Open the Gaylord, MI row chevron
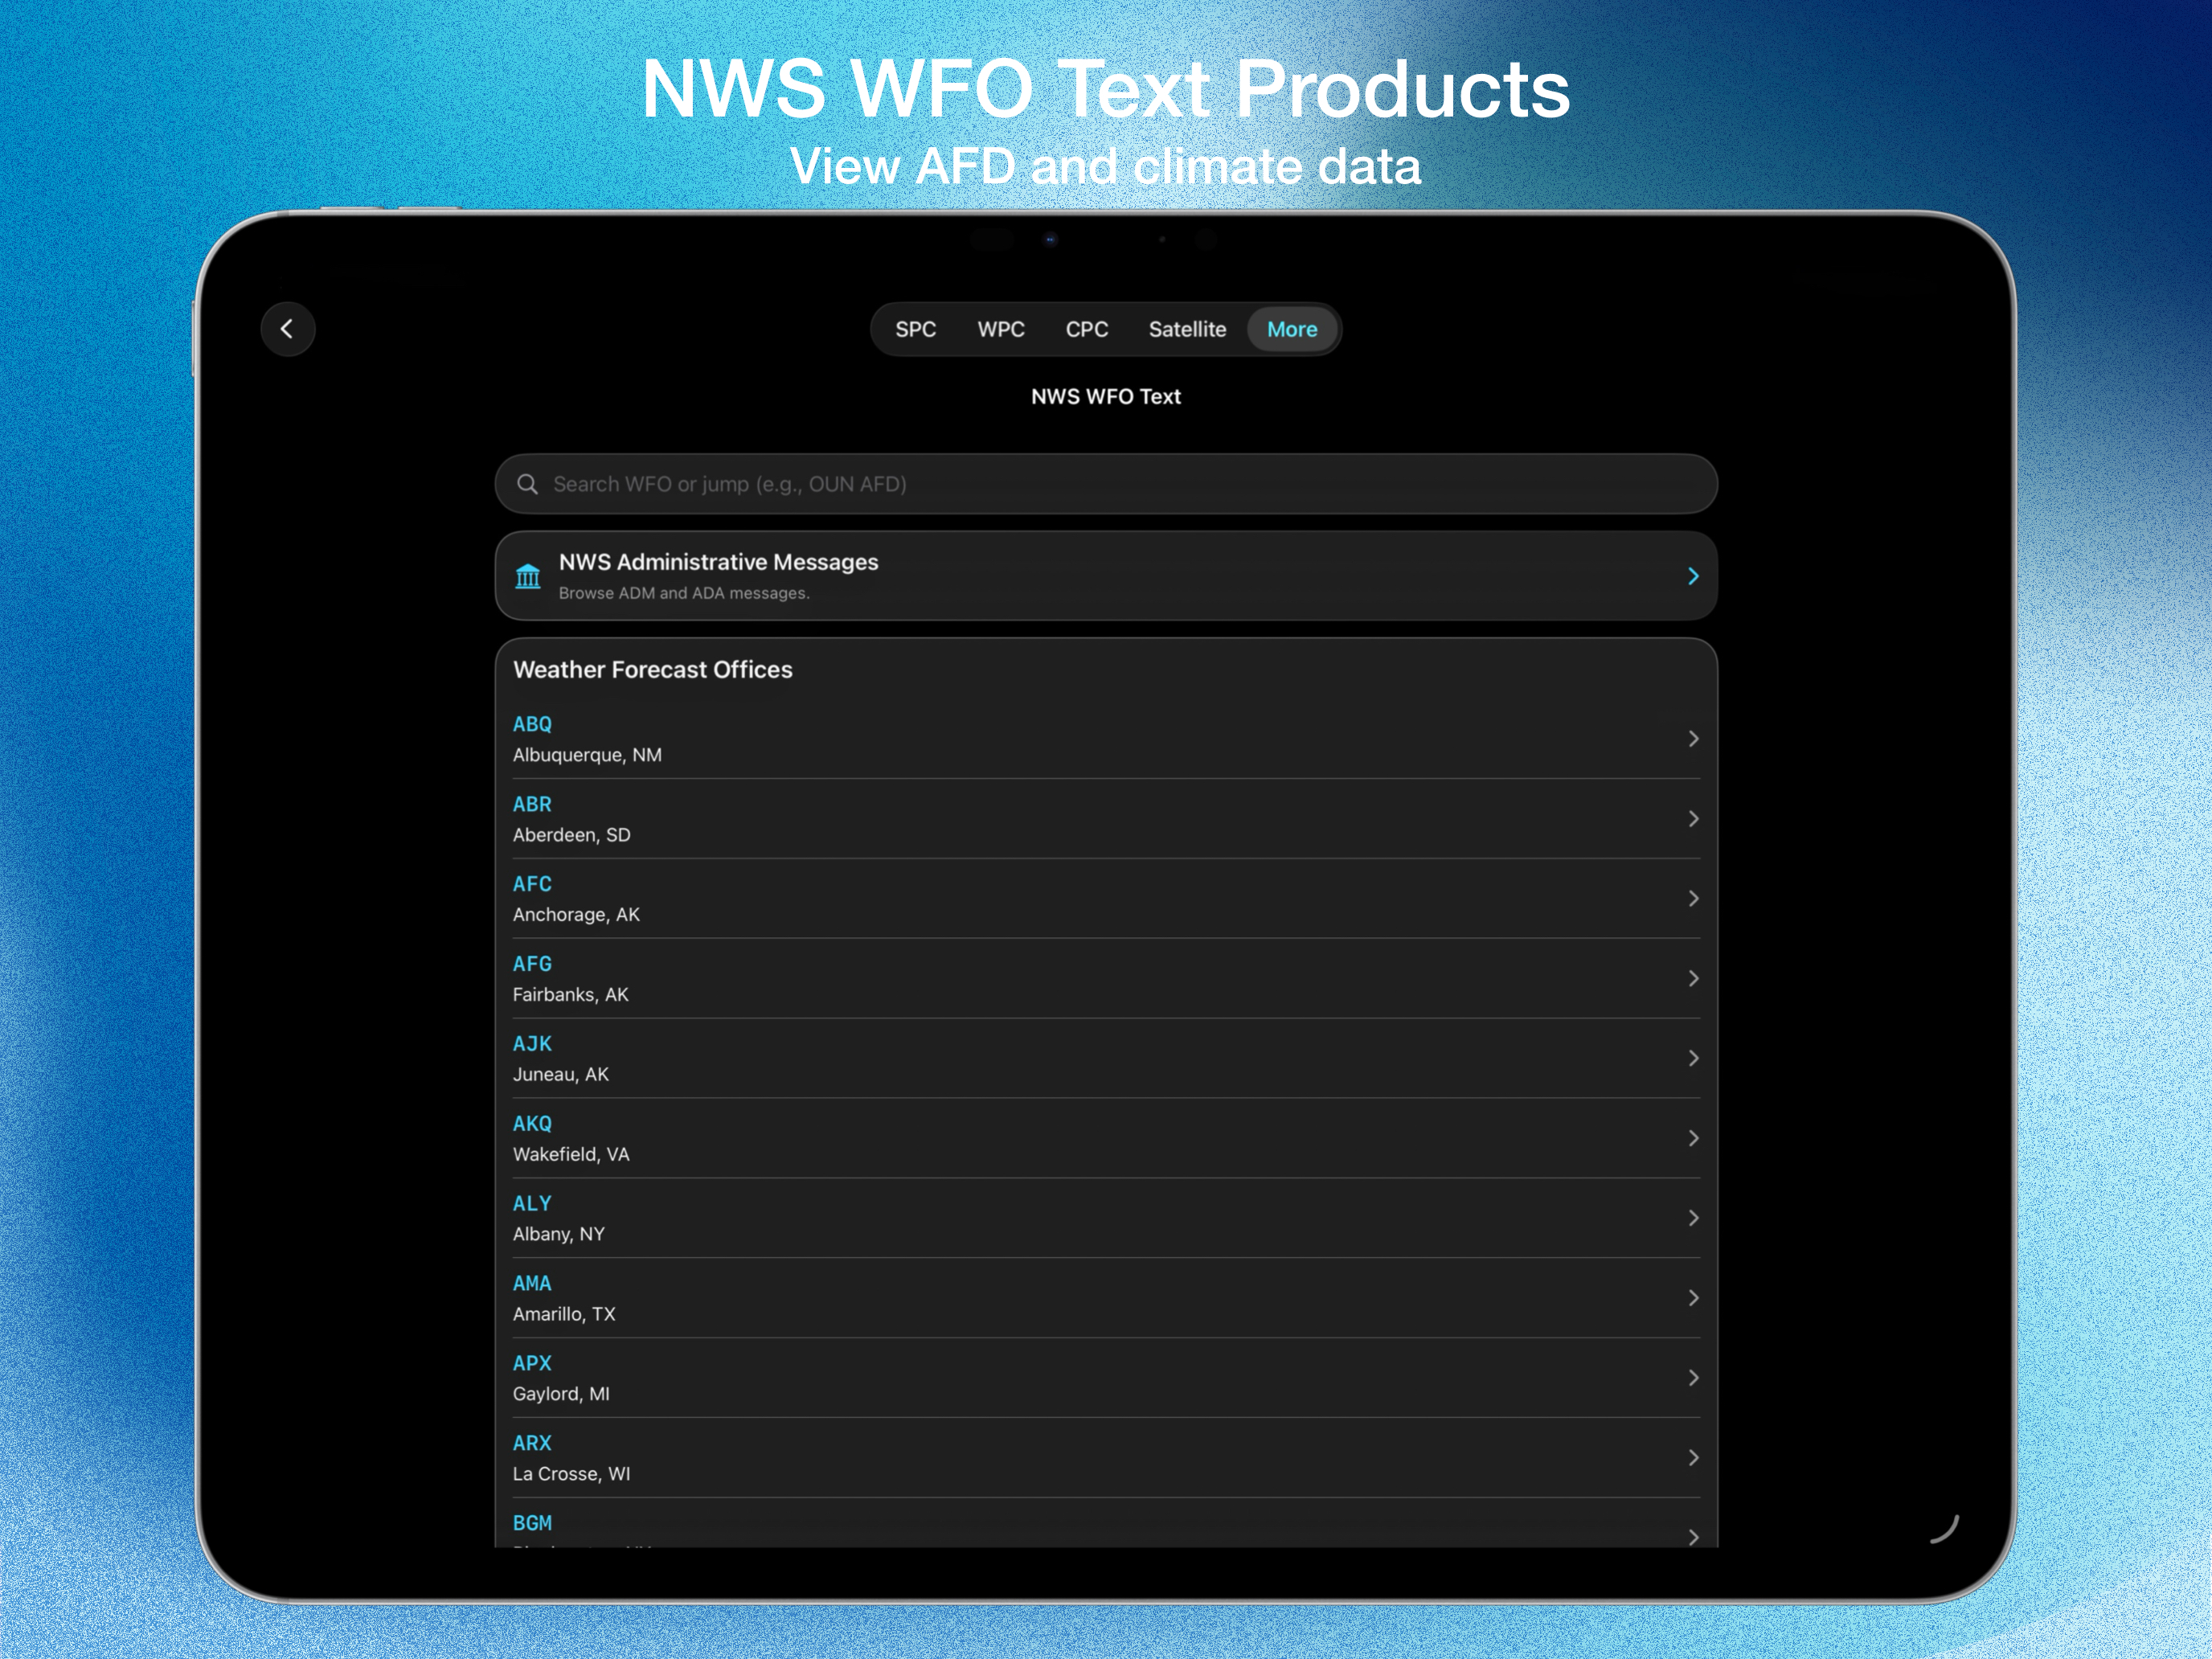Image resolution: width=2212 pixels, height=1659 pixels. point(1693,1378)
